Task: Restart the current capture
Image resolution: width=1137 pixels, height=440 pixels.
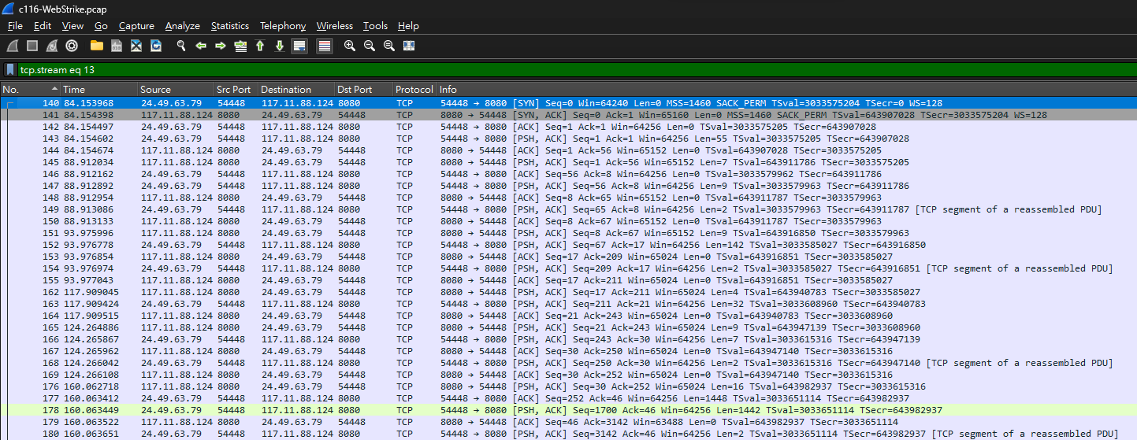Action: (x=52, y=46)
